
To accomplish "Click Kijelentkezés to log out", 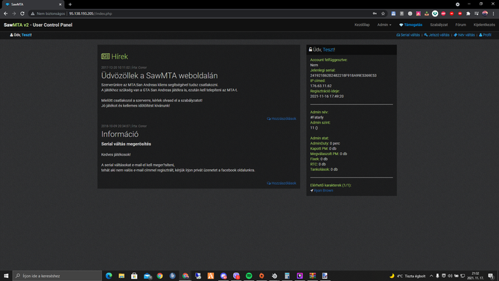I will click(484, 25).
